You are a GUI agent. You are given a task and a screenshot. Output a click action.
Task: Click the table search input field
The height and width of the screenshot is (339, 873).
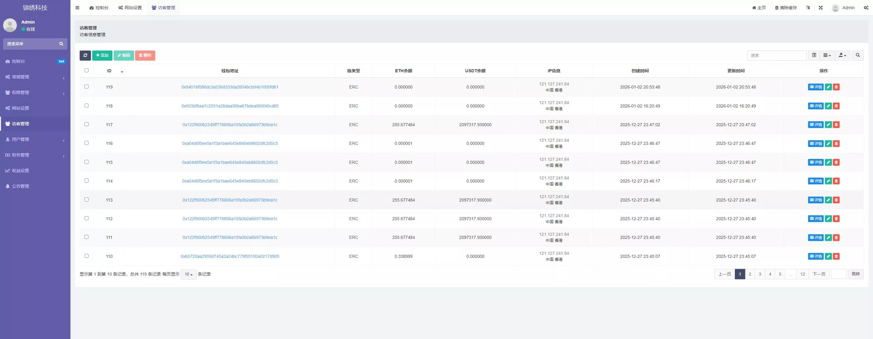776,55
